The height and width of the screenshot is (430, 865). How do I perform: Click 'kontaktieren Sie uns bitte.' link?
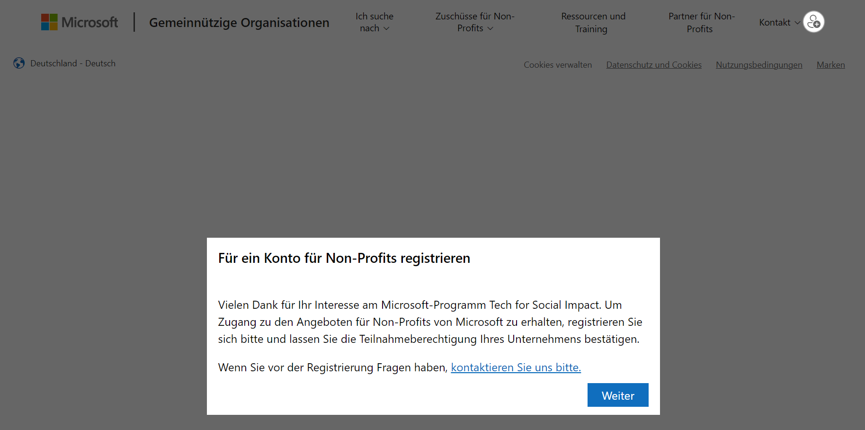[516, 367]
